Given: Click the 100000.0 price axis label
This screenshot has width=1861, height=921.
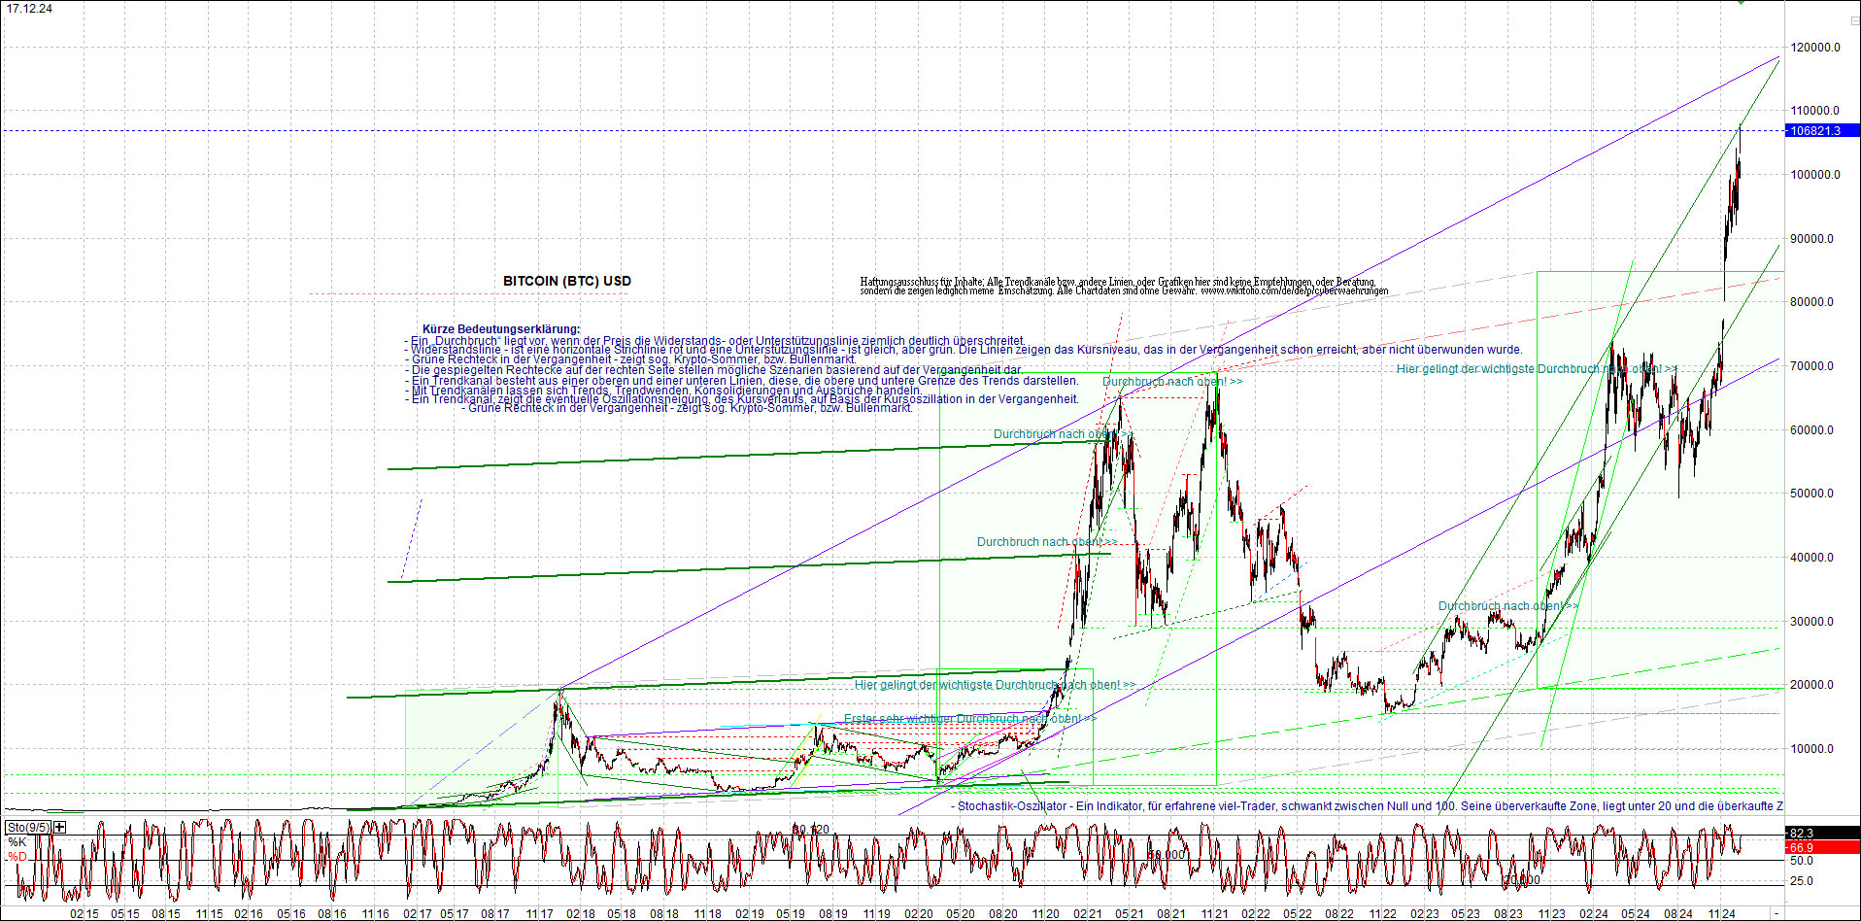Looking at the screenshot, I should [1815, 175].
